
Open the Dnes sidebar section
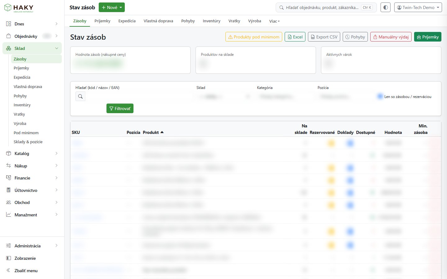32,24
